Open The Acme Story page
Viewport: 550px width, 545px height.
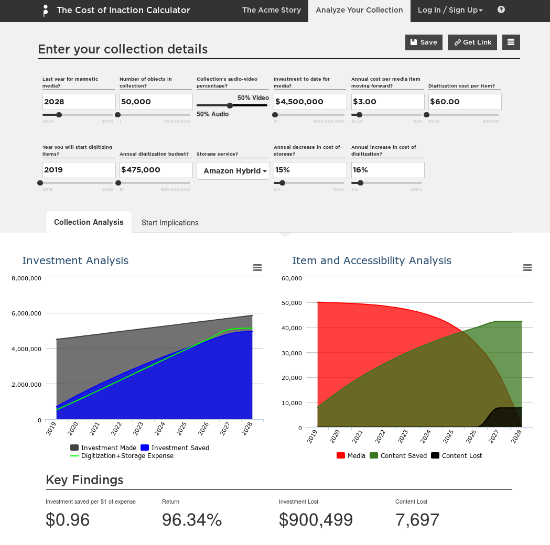click(272, 10)
